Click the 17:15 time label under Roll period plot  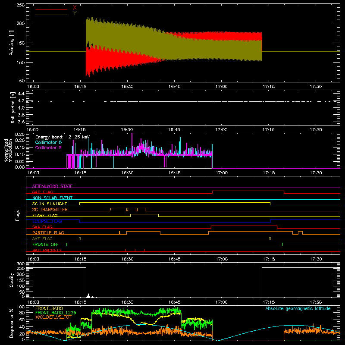coord(269,130)
